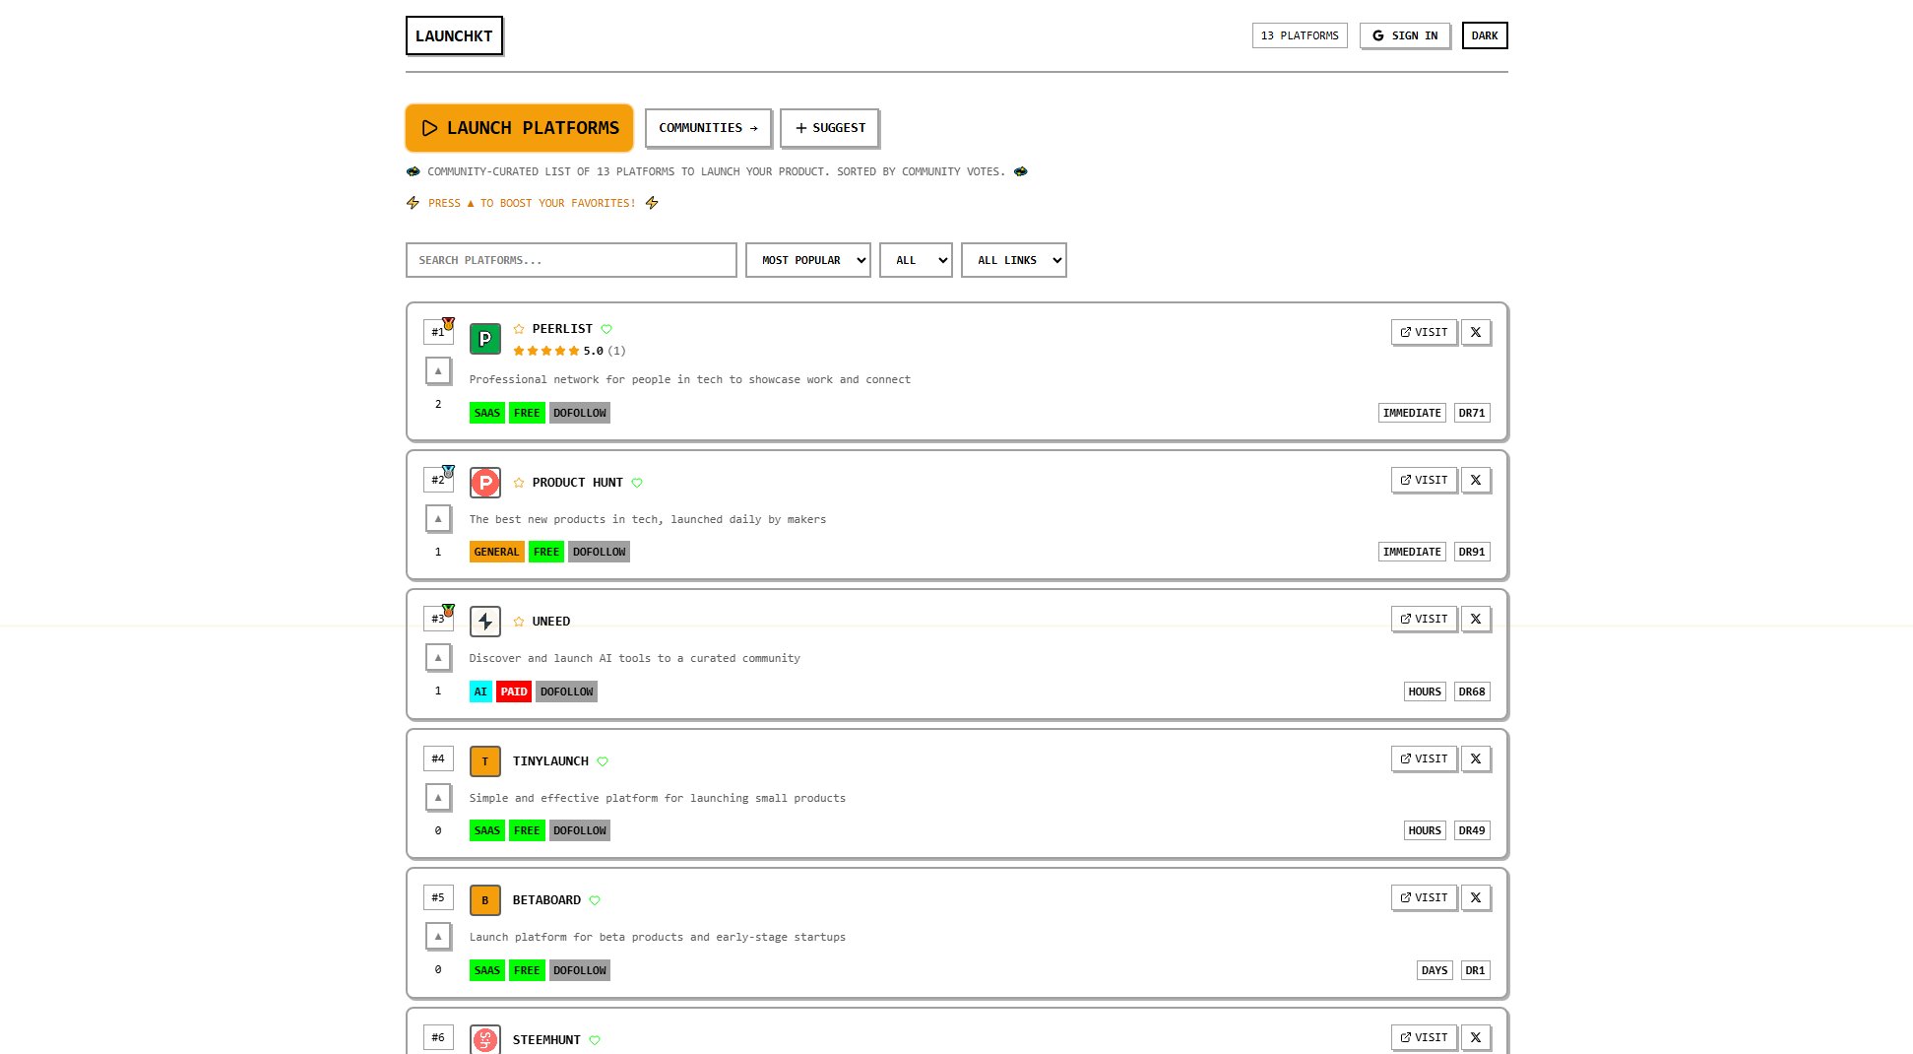The image size is (1913, 1054).
Task: Click the PAID tag on Uneed
Action: [x=514, y=692]
